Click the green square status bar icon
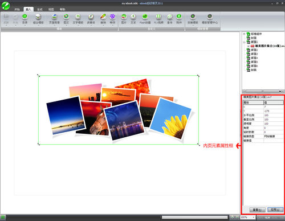The height and width of the screenshot is (221, 285). click(x=3, y=217)
